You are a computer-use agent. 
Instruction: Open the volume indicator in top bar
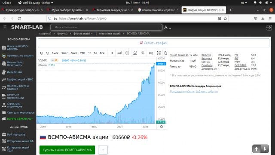261,3
